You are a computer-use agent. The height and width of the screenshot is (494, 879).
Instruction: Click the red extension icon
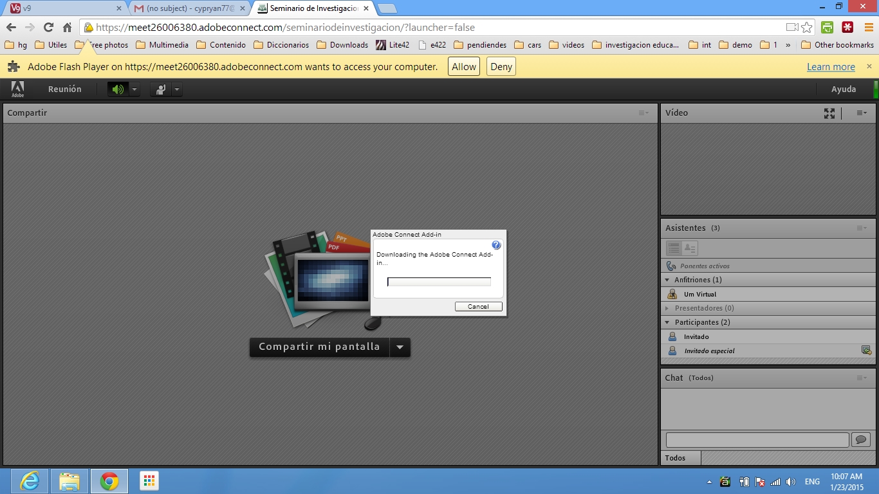tap(847, 28)
